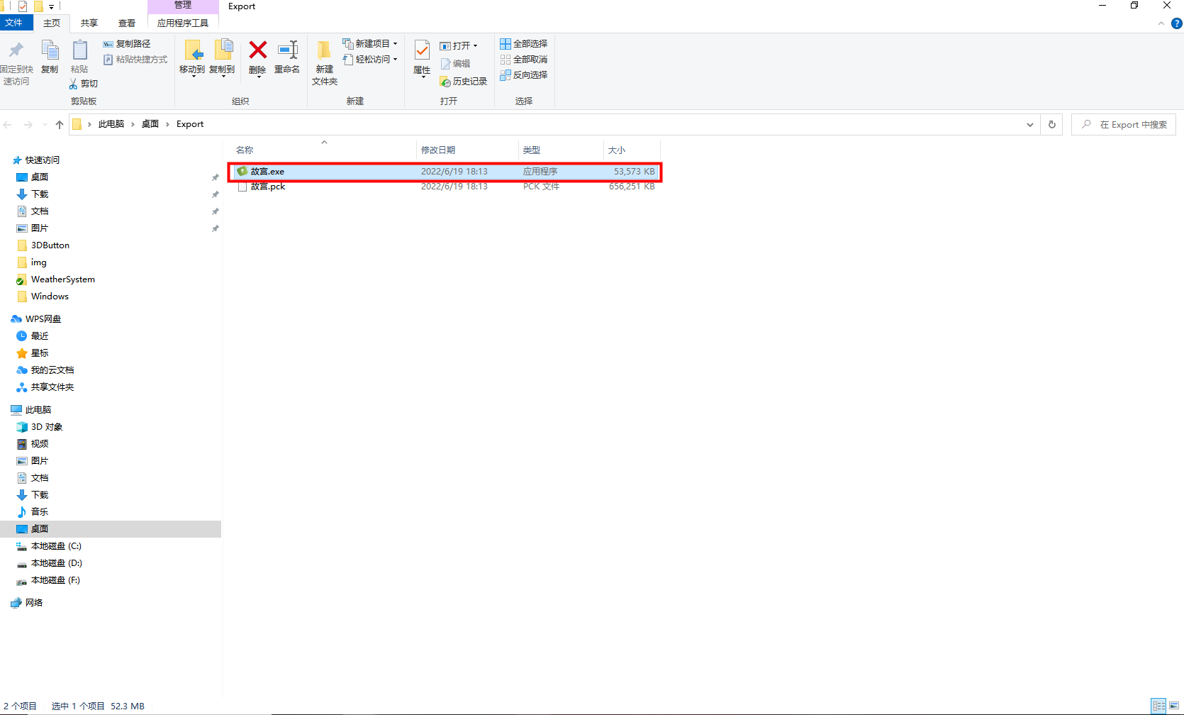Open recent locations dropdown arrow

pos(45,125)
